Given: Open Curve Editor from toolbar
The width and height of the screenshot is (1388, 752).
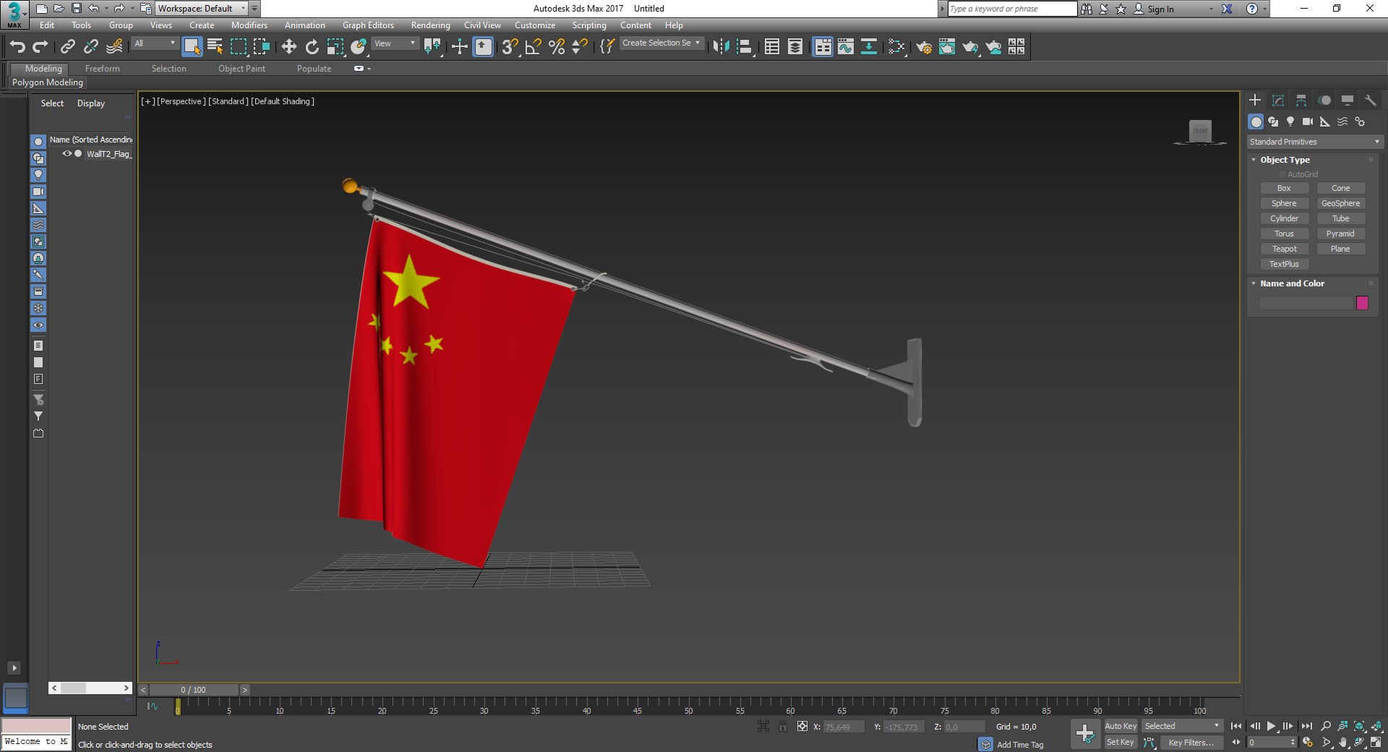Looking at the screenshot, I should click(846, 46).
